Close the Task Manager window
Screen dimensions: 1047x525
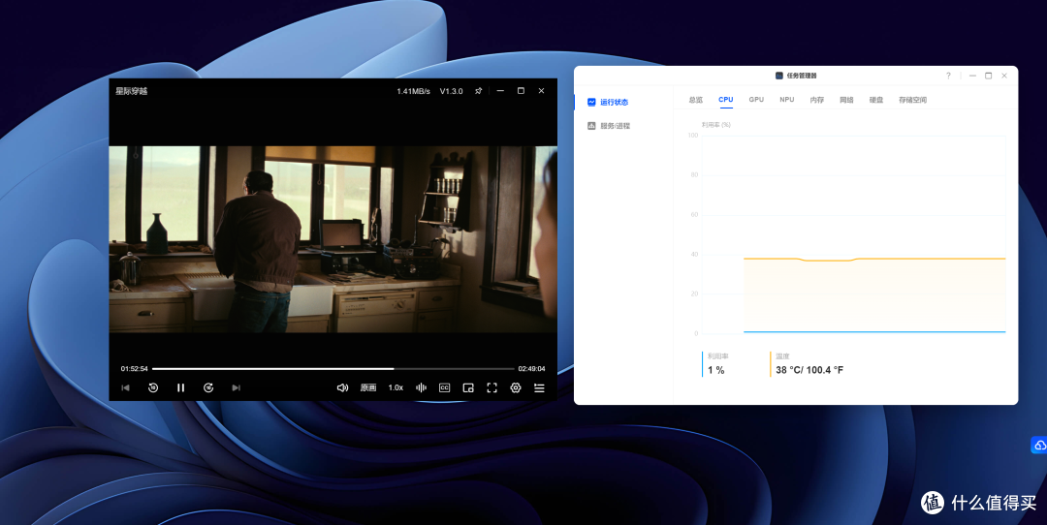tap(1004, 76)
